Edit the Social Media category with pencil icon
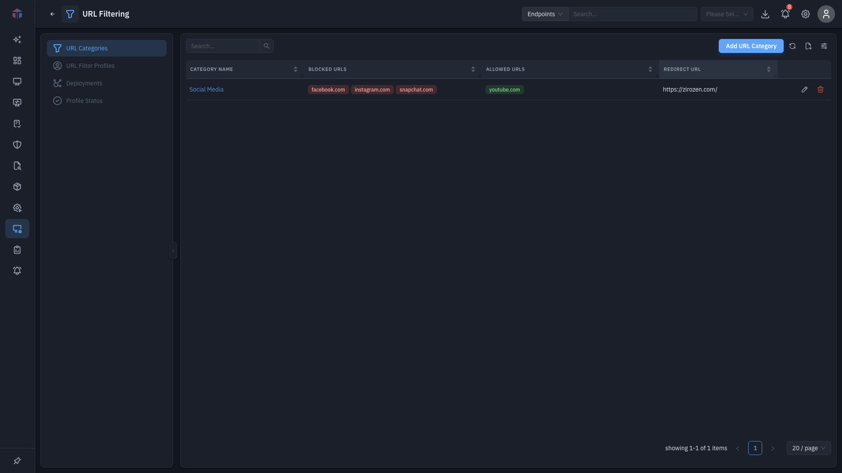842x473 pixels. pyautogui.click(x=804, y=89)
